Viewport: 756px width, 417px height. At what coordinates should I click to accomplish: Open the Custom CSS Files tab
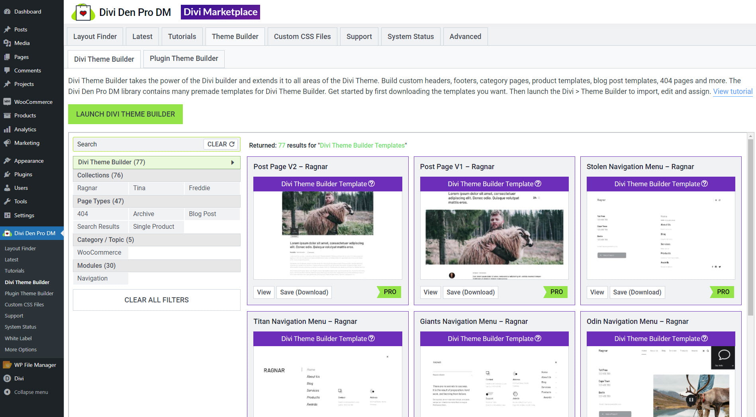click(302, 37)
